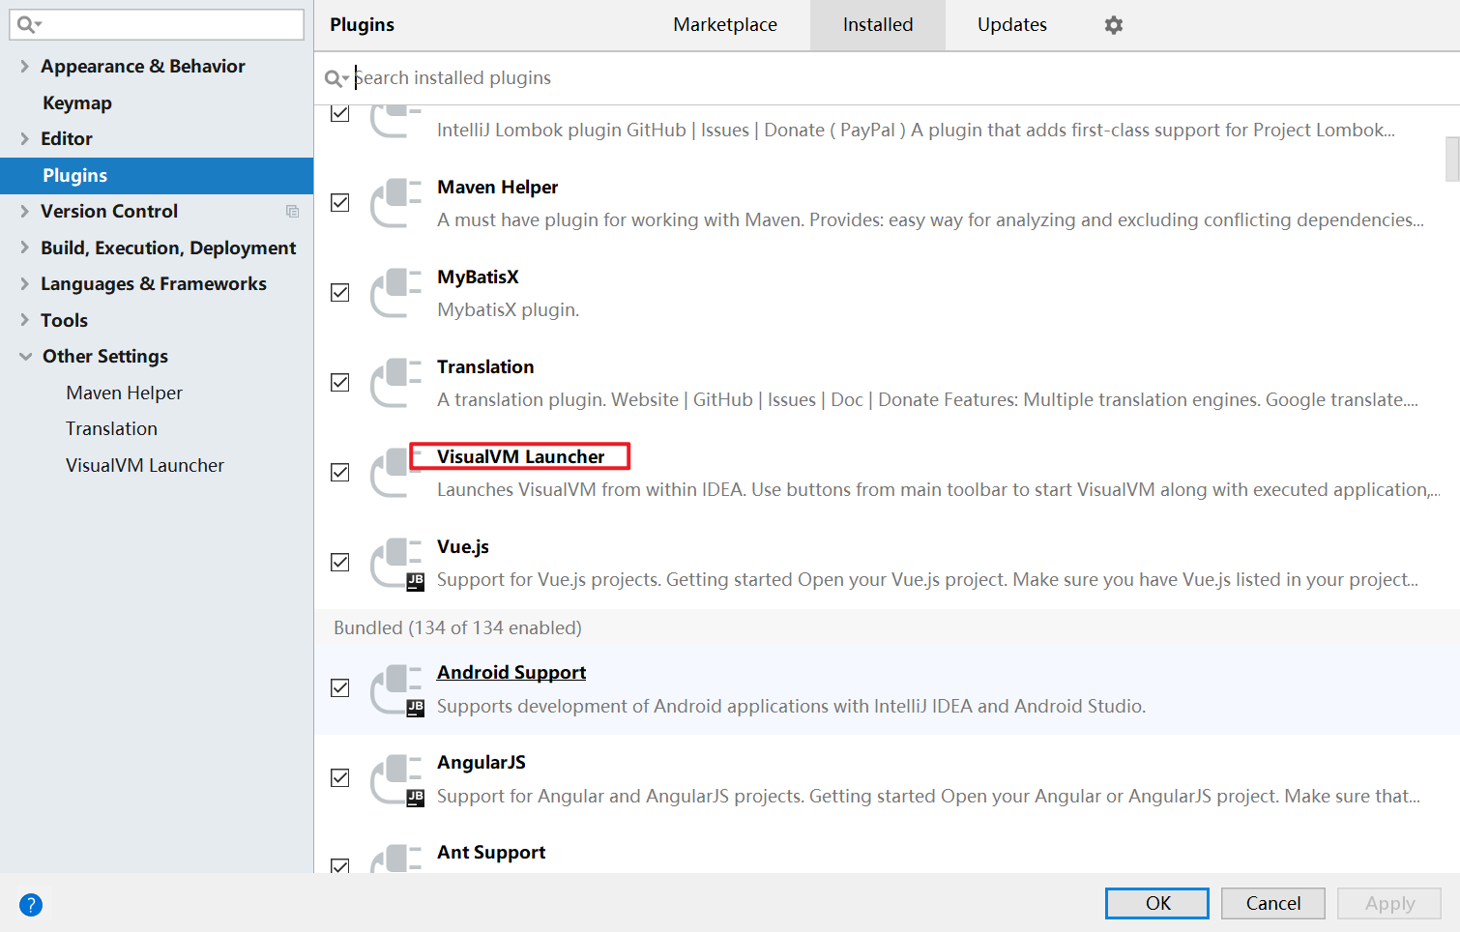Expand Appearance & Behavior settings

pos(24,66)
